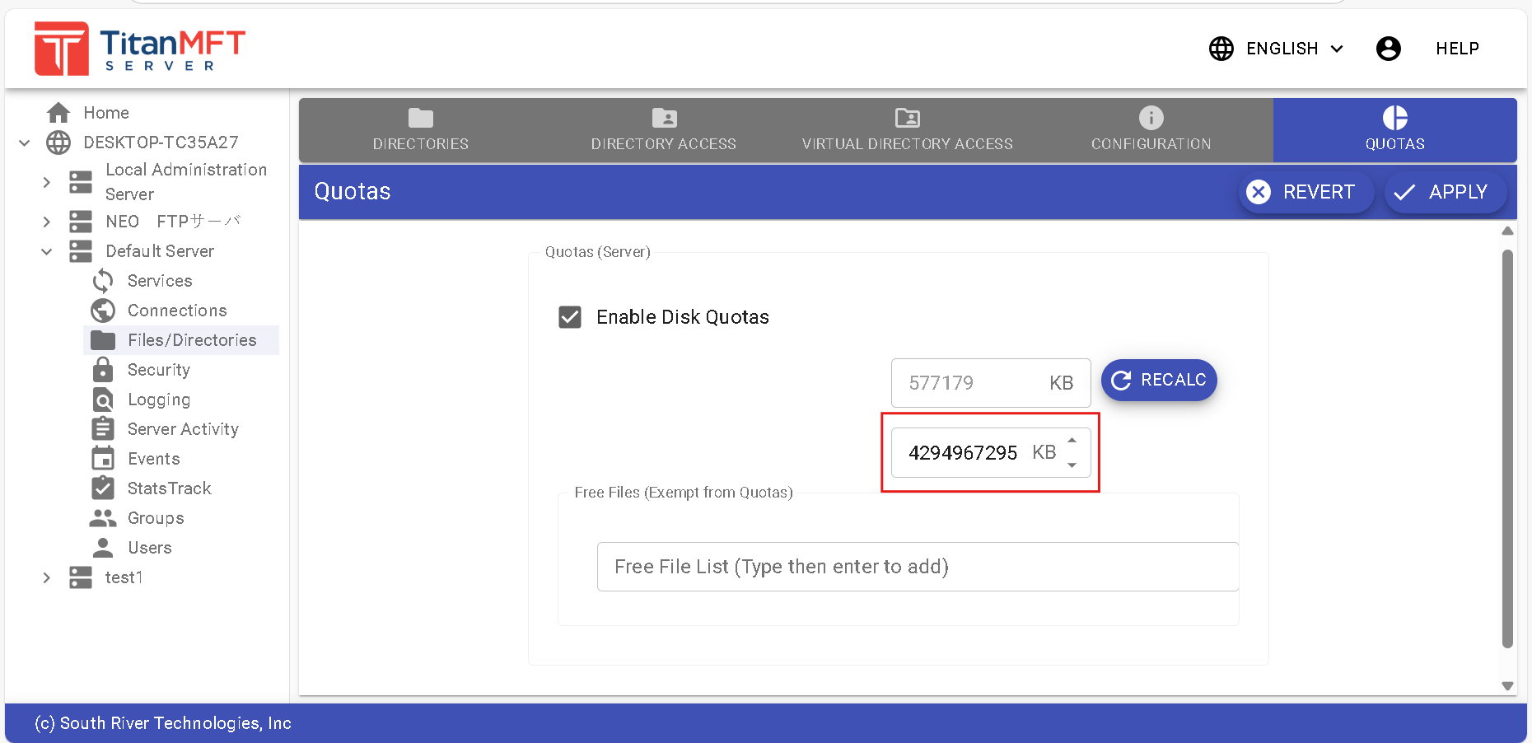Disable the Enable Disk Quotas checkbox
Screen dimensions: 1532x743
coord(570,317)
